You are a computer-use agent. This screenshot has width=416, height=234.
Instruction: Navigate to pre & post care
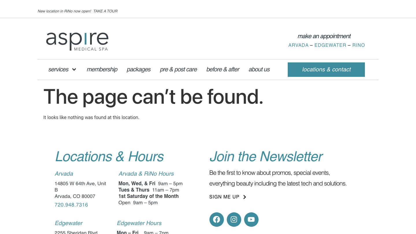[178, 69]
